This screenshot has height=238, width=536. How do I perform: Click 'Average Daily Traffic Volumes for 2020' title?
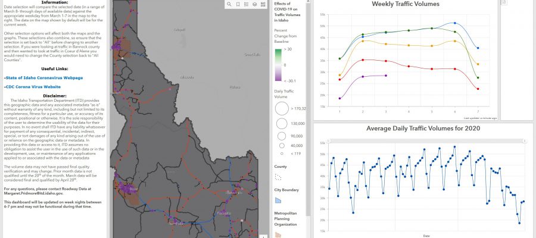point(423,129)
